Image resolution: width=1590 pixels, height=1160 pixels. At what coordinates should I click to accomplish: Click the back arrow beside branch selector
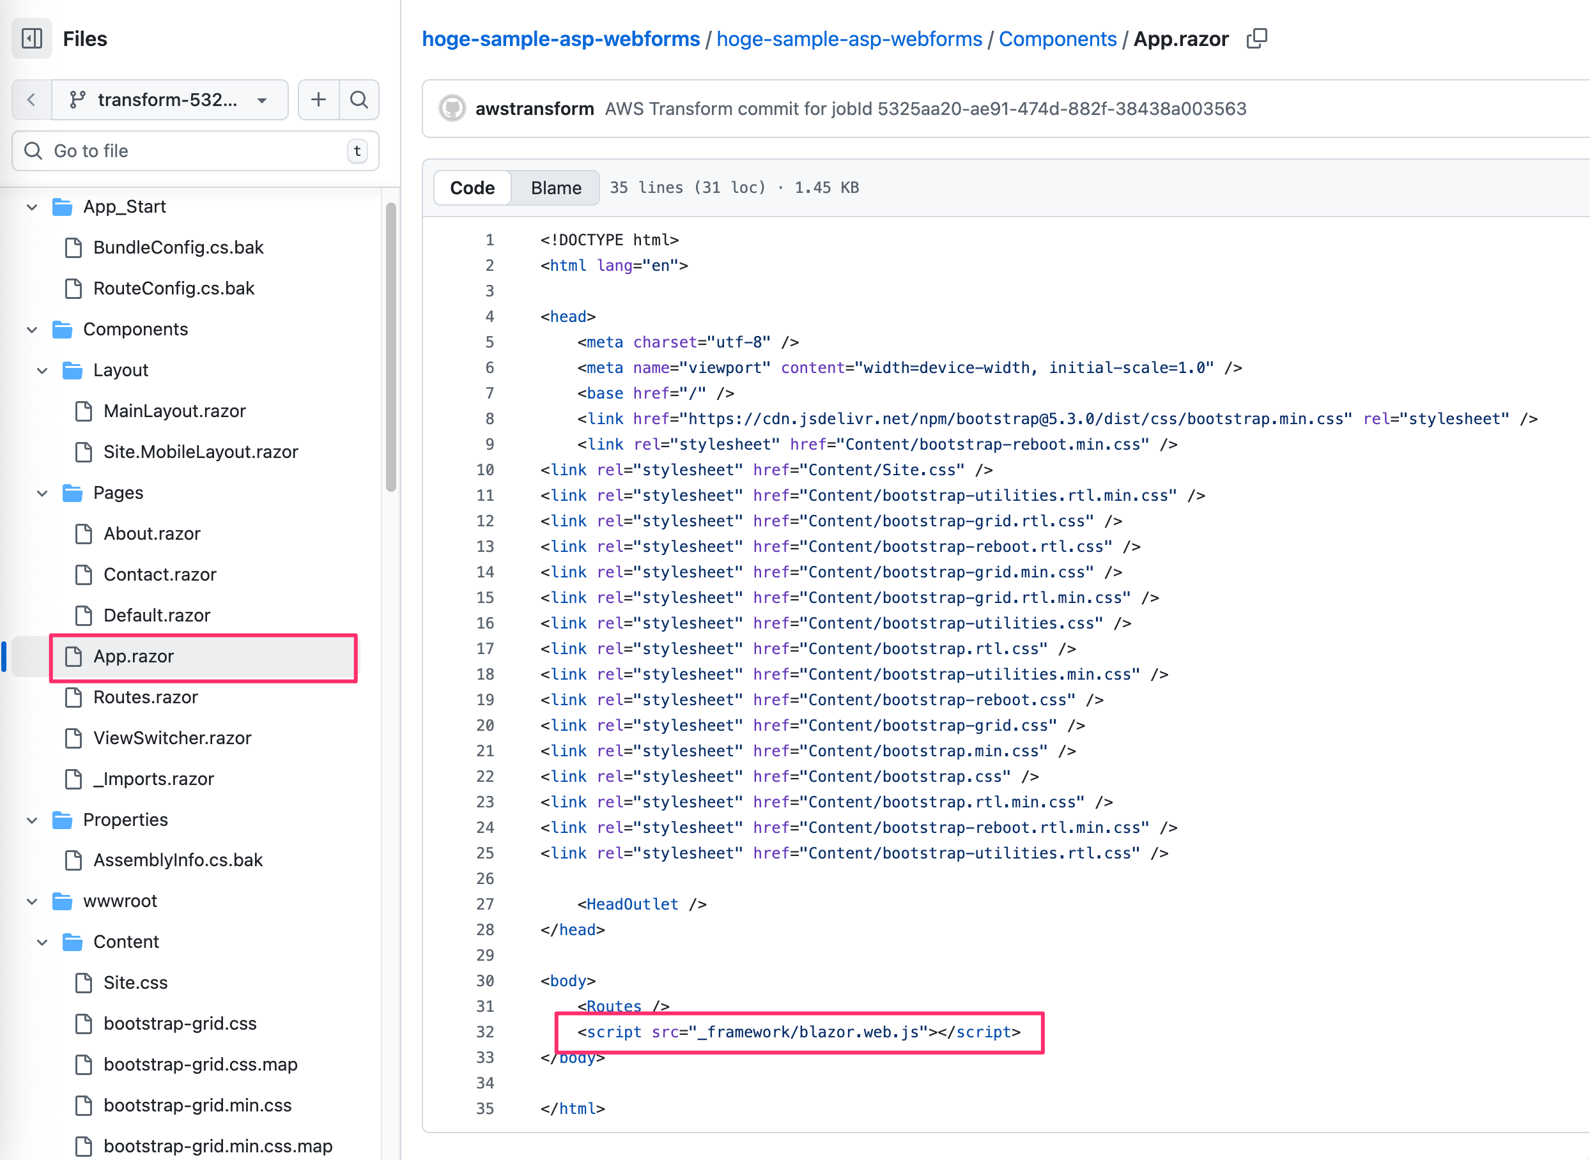31,100
